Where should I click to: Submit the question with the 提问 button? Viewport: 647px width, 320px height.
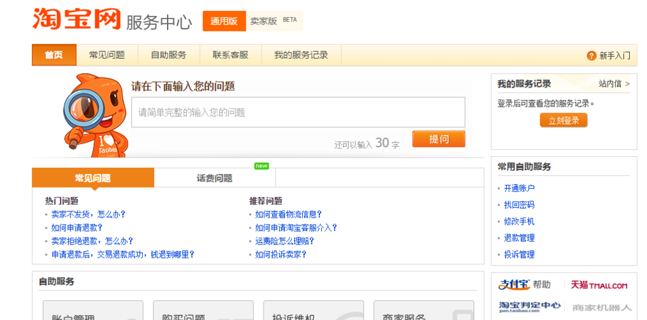coord(438,139)
